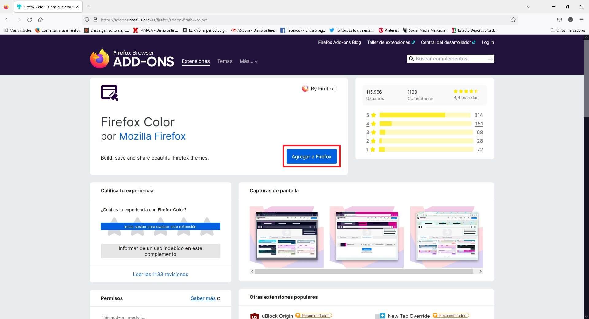Open the New Tab Override extension link
The image size is (589, 319).
click(409, 316)
